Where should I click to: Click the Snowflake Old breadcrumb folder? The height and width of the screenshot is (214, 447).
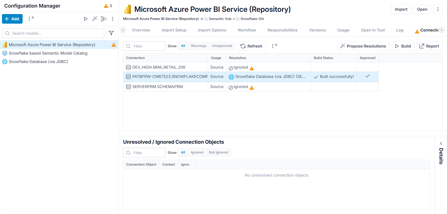coord(250,19)
